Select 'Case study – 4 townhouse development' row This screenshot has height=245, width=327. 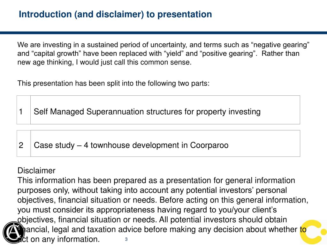click(x=158, y=143)
